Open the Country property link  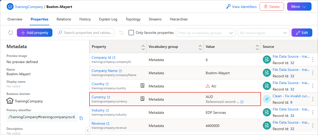point(98,84)
